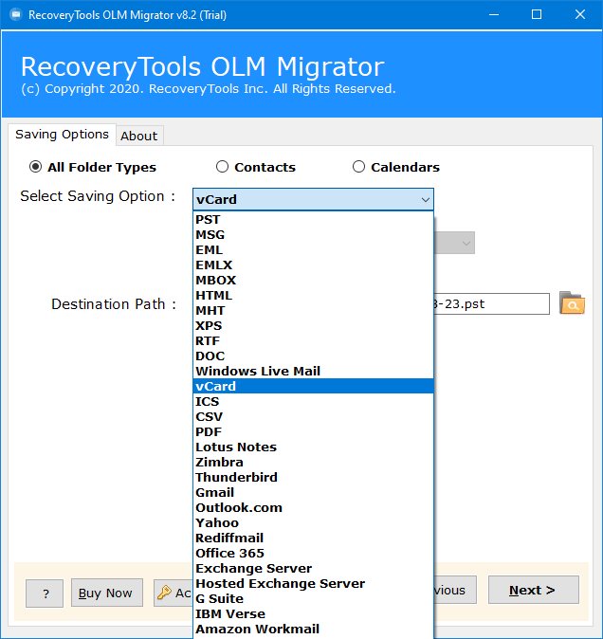
Task: Click the Buy Now button
Action: coord(107,593)
